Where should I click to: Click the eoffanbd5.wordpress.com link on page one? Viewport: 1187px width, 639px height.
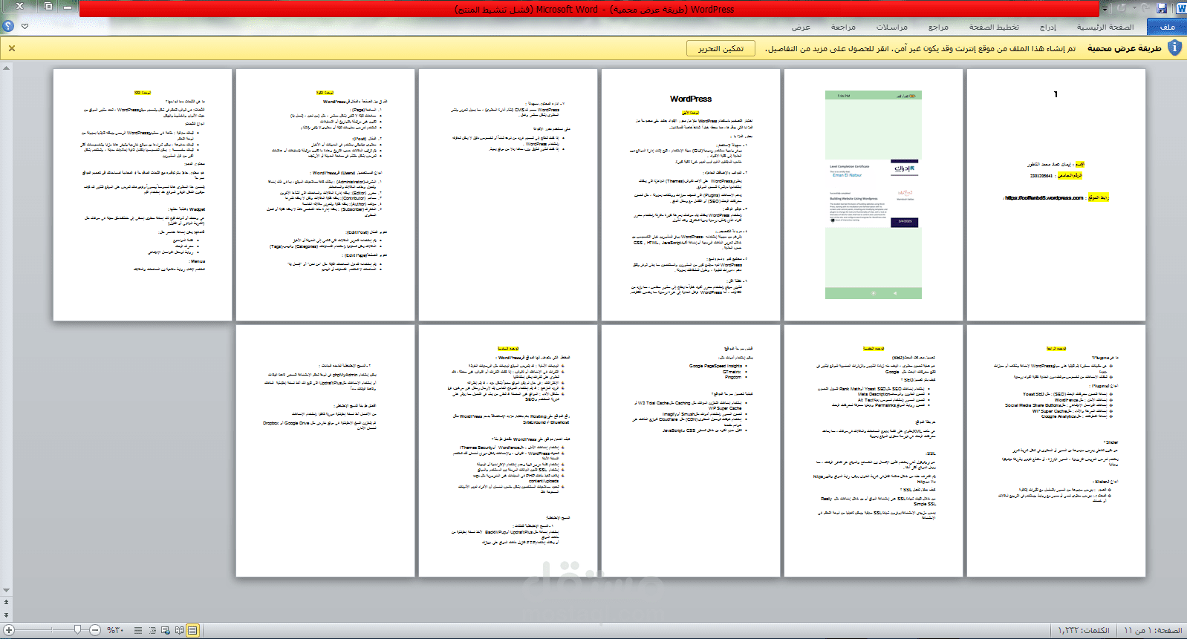point(1044,198)
